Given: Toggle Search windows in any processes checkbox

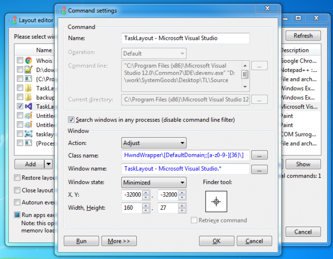Looking at the screenshot, I should pos(71,120).
